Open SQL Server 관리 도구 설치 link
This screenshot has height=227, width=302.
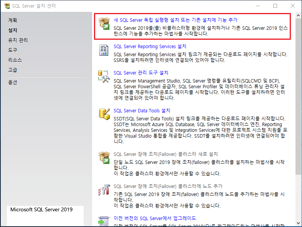click(x=141, y=73)
